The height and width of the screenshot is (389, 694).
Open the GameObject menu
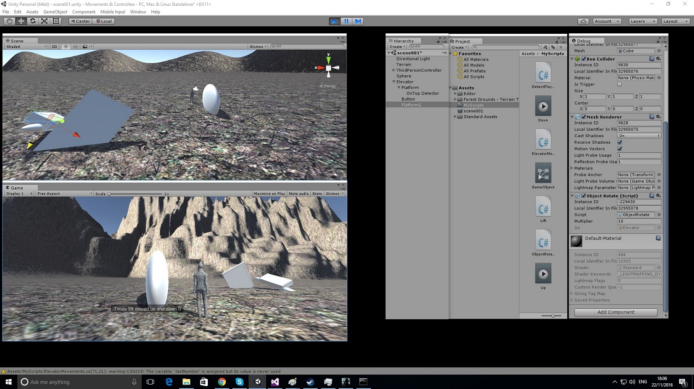(x=55, y=12)
